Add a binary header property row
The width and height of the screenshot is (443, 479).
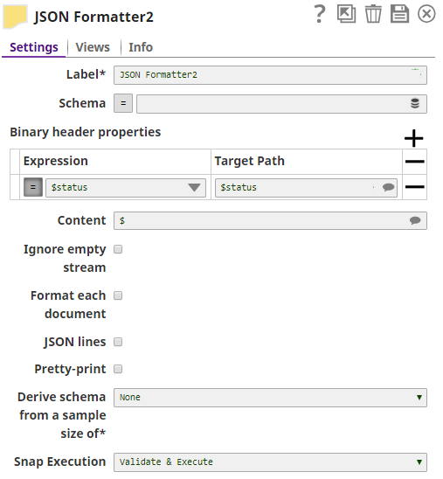pyautogui.click(x=413, y=138)
